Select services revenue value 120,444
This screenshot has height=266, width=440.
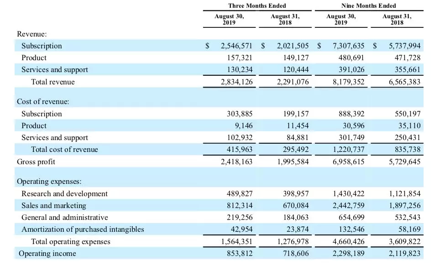(x=296, y=70)
